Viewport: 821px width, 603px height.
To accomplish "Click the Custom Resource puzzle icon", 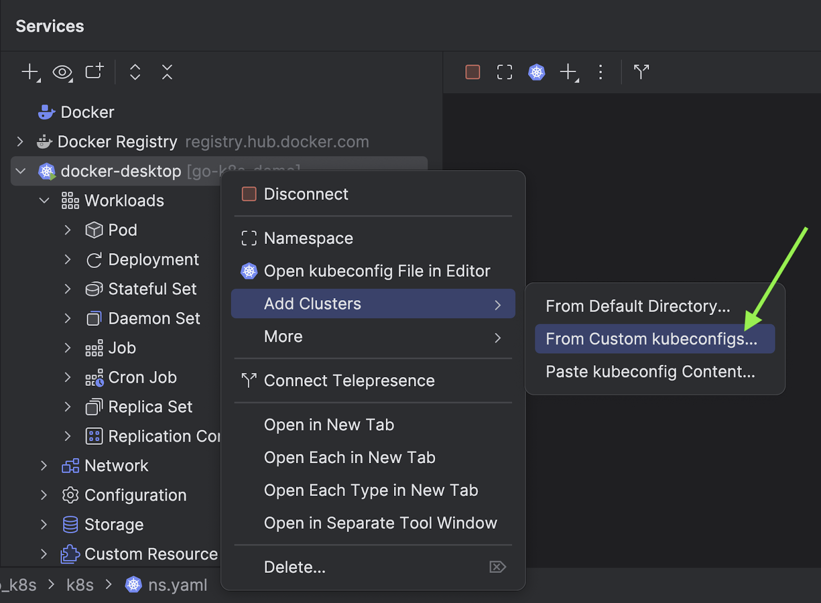I will pyautogui.click(x=70, y=554).
